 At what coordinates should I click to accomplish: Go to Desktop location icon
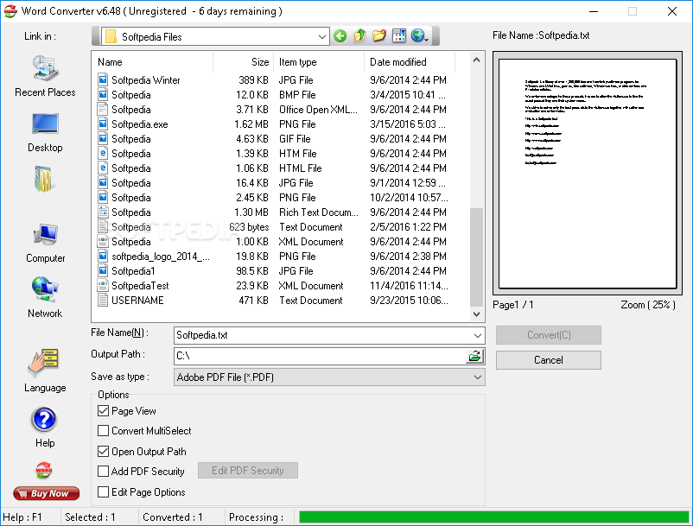(45, 124)
